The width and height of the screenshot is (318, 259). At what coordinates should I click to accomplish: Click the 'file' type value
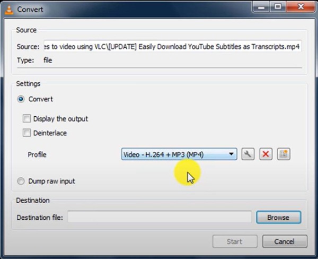(x=48, y=60)
